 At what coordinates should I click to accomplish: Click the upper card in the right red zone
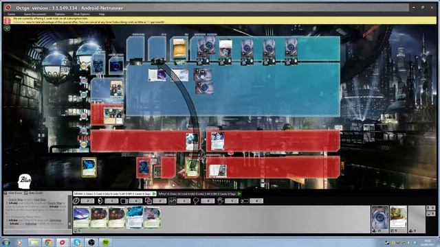click(217, 141)
